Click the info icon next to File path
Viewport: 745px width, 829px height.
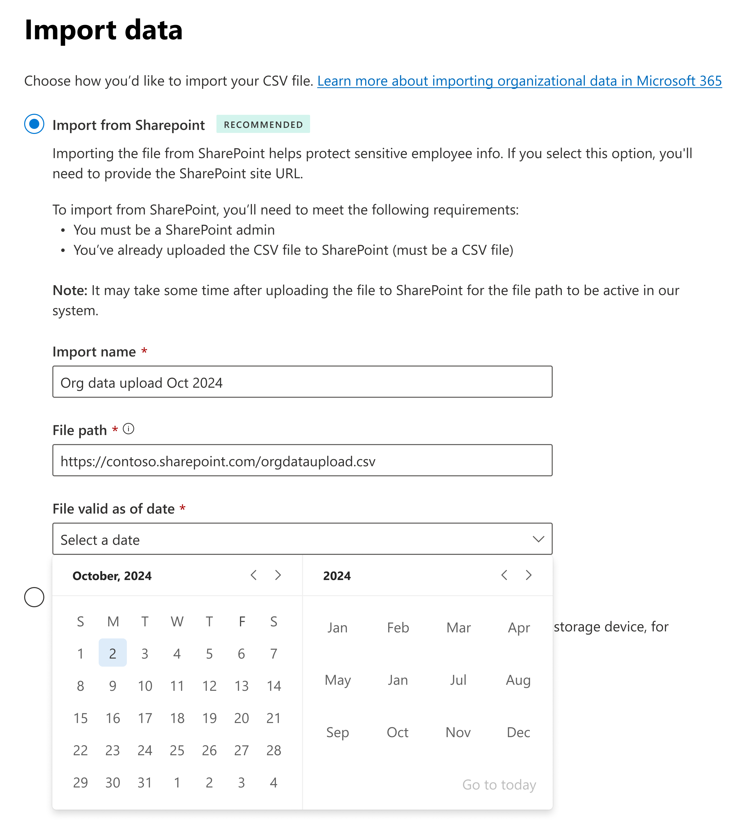[129, 429]
